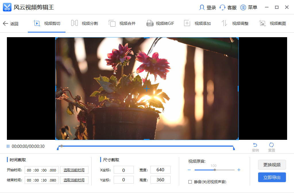
Task: Click the 宽度 width input field
Action: click(x=160, y=170)
